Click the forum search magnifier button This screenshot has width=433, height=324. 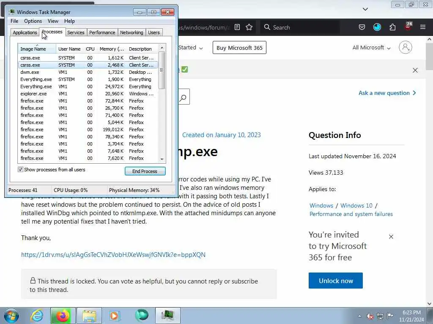pos(184,97)
